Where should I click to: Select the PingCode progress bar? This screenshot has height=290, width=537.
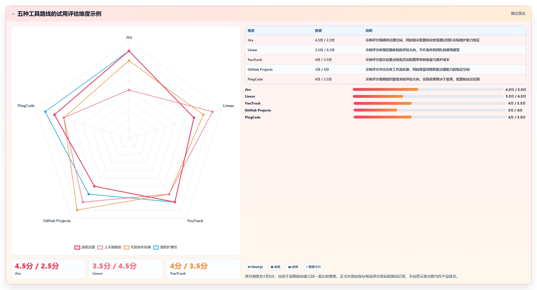(x=429, y=117)
